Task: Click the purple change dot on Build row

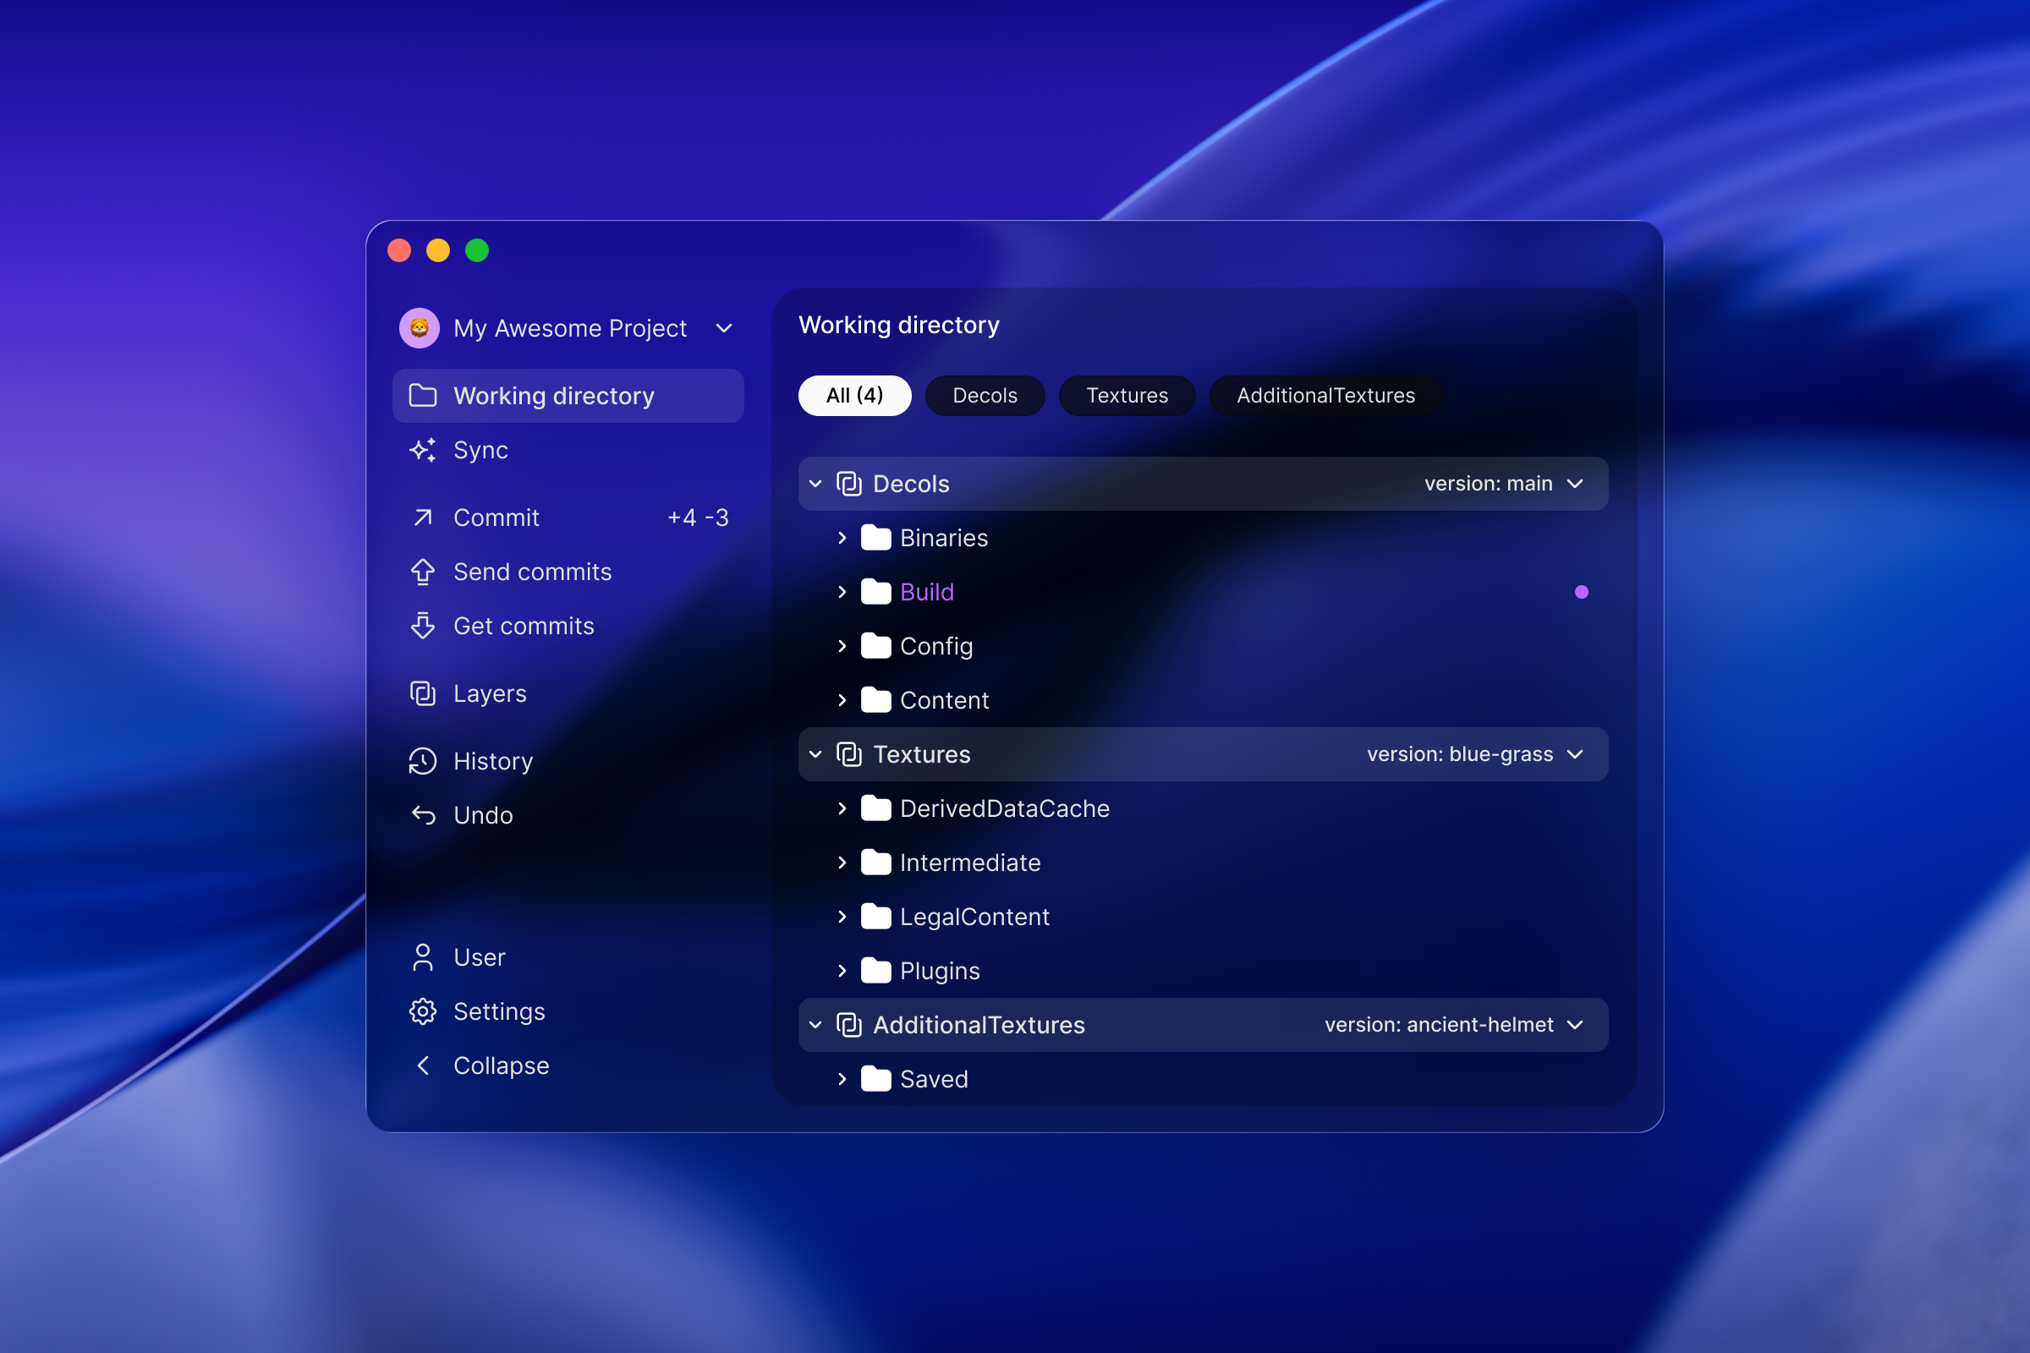Action: [x=1581, y=592]
